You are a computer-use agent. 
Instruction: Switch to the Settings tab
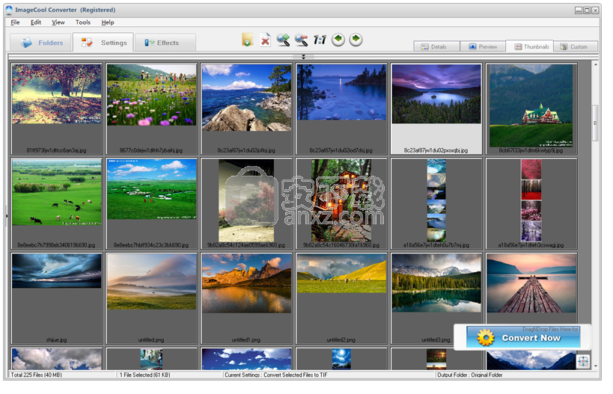pos(103,43)
